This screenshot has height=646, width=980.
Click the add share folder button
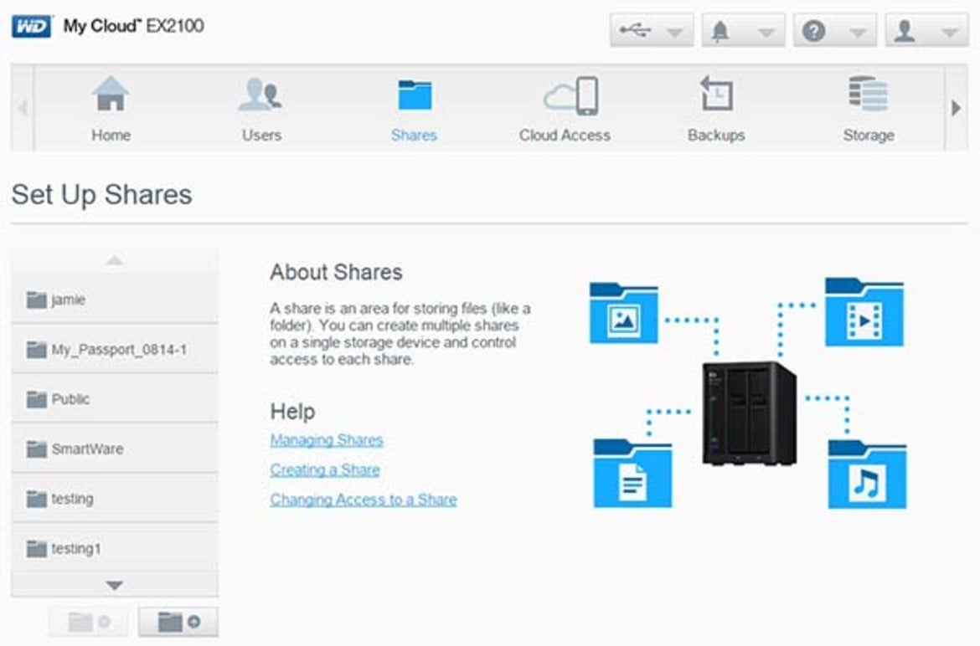click(x=178, y=622)
